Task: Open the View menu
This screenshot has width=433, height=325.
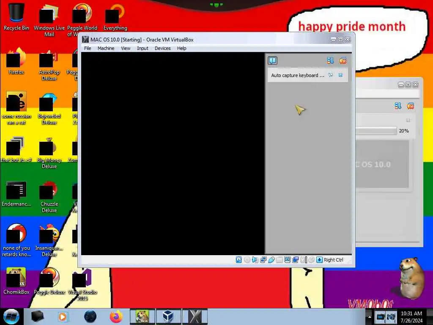Action: [x=126, y=48]
